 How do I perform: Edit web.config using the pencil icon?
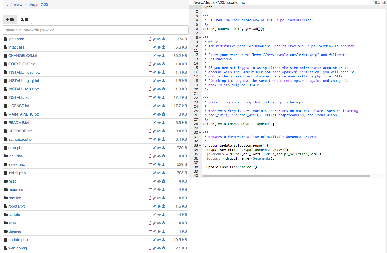tap(154, 248)
